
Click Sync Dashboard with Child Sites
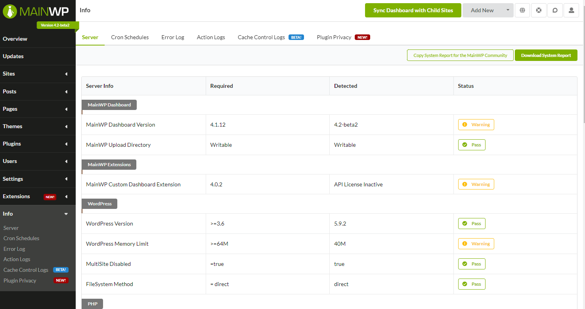coord(413,10)
